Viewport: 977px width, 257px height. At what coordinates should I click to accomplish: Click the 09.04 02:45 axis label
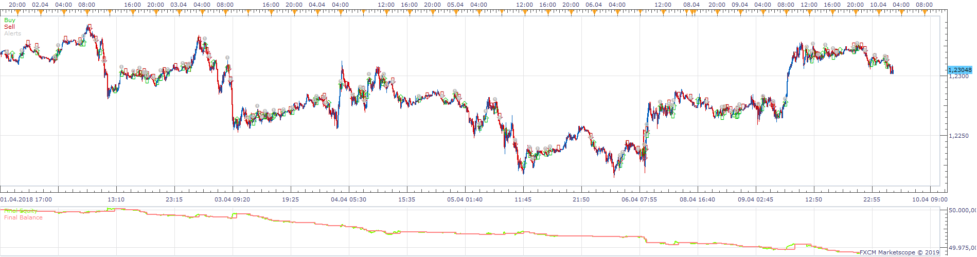755,199
